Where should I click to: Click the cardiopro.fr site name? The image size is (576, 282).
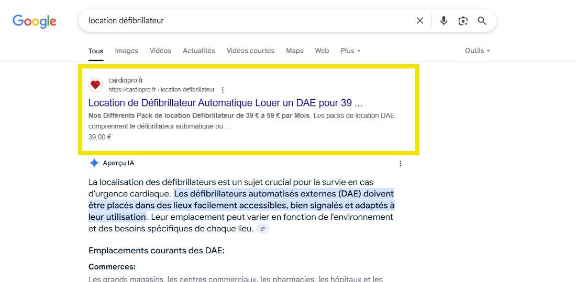click(x=126, y=80)
